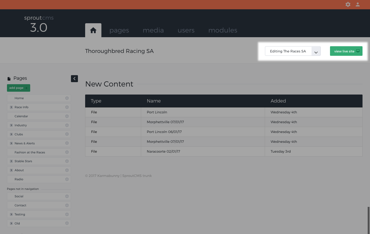Select the Contact page in sidebar
The image size is (370, 234).
coord(39,205)
